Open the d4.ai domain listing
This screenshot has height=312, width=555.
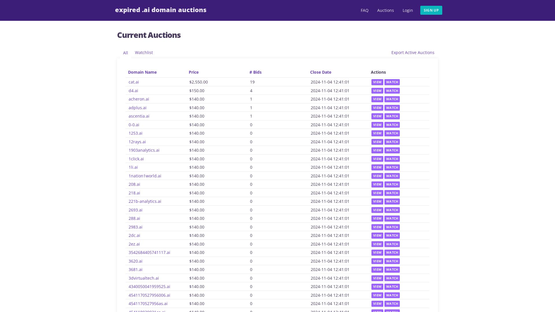pos(133,90)
